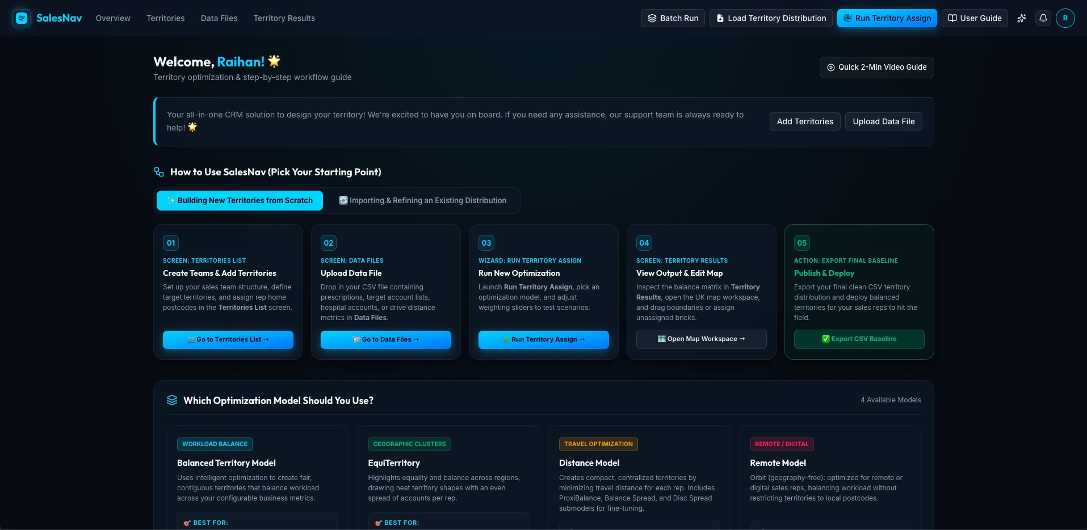Screen dimensions: 1087x530
Task: Switch to Importing & Refining an Existing Distribution tab
Action: [423, 200]
